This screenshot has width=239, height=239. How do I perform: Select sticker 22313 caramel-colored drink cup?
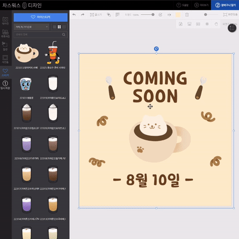53,205
